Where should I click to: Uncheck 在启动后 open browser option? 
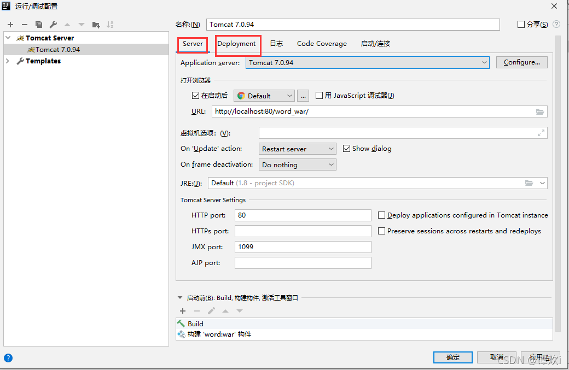pyautogui.click(x=196, y=95)
